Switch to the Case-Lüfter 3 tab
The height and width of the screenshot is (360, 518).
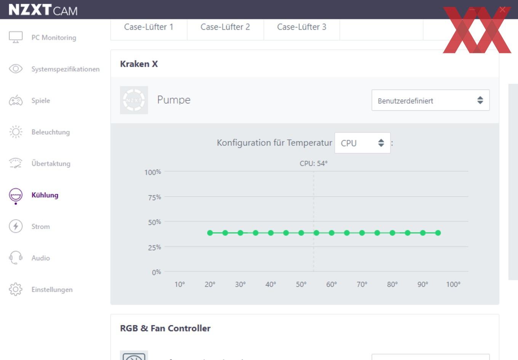(x=302, y=27)
